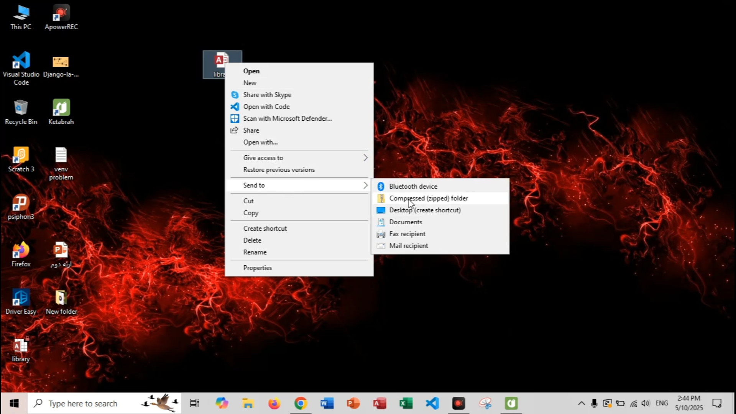Expand the Send to submenu arrow
Image resolution: width=736 pixels, height=414 pixels.
pos(365,186)
